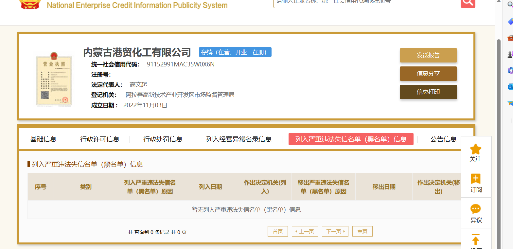The image size is (513, 249).
Task: Go to 首页 pagination button
Action: [x=278, y=231]
